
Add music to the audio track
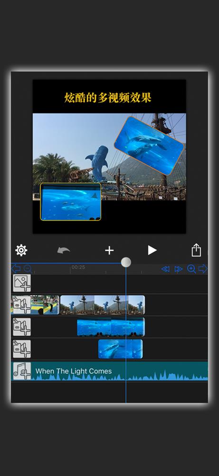click(21, 371)
